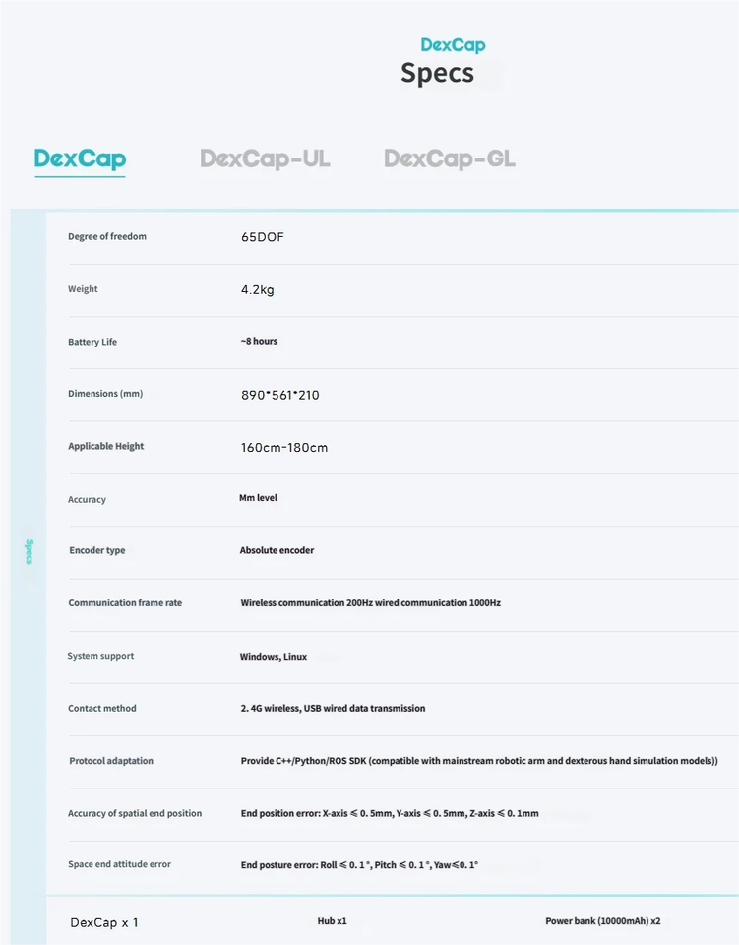This screenshot has height=945, width=739.
Task: Click the Contact method label
Action: click(x=101, y=708)
